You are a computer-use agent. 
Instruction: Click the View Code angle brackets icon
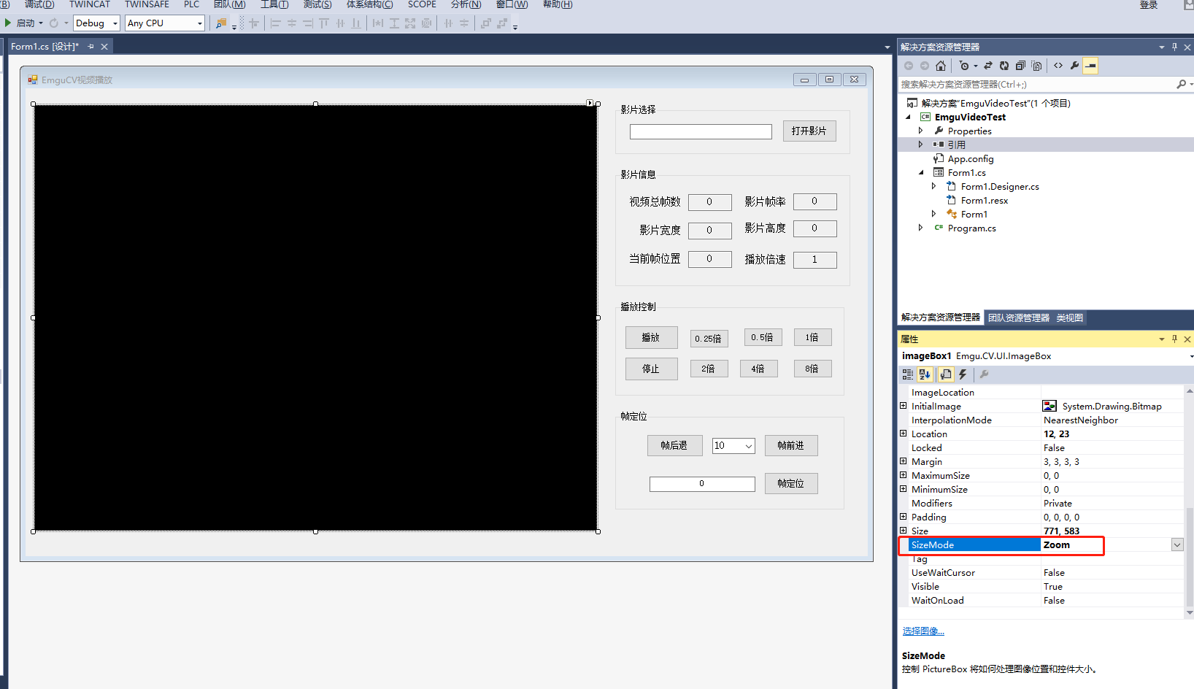coord(1058,66)
